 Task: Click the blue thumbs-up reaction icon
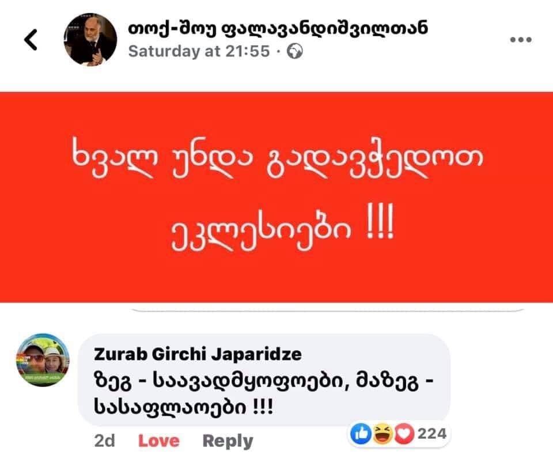pos(361,434)
